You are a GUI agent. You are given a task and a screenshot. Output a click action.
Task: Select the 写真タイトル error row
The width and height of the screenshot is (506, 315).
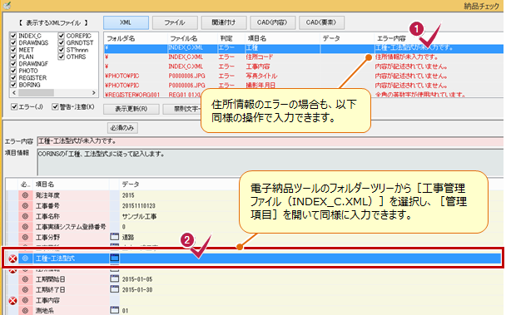pyautogui.click(x=303, y=76)
